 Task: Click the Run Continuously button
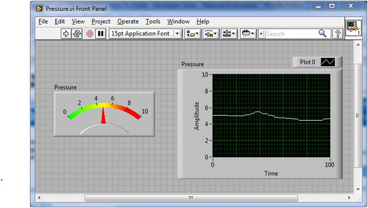[77, 34]
